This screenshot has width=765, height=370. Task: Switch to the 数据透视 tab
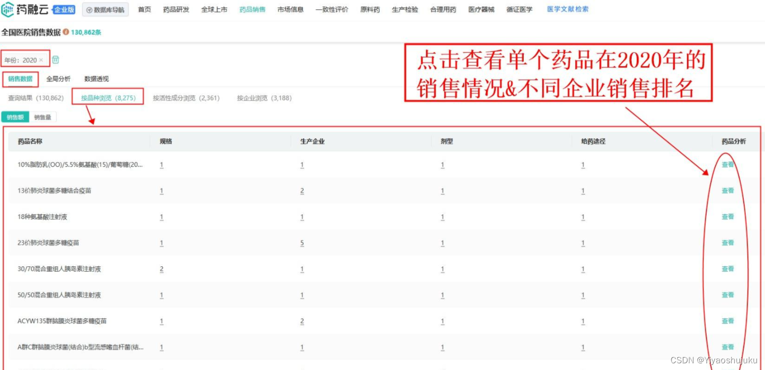[x=97, y=79]
